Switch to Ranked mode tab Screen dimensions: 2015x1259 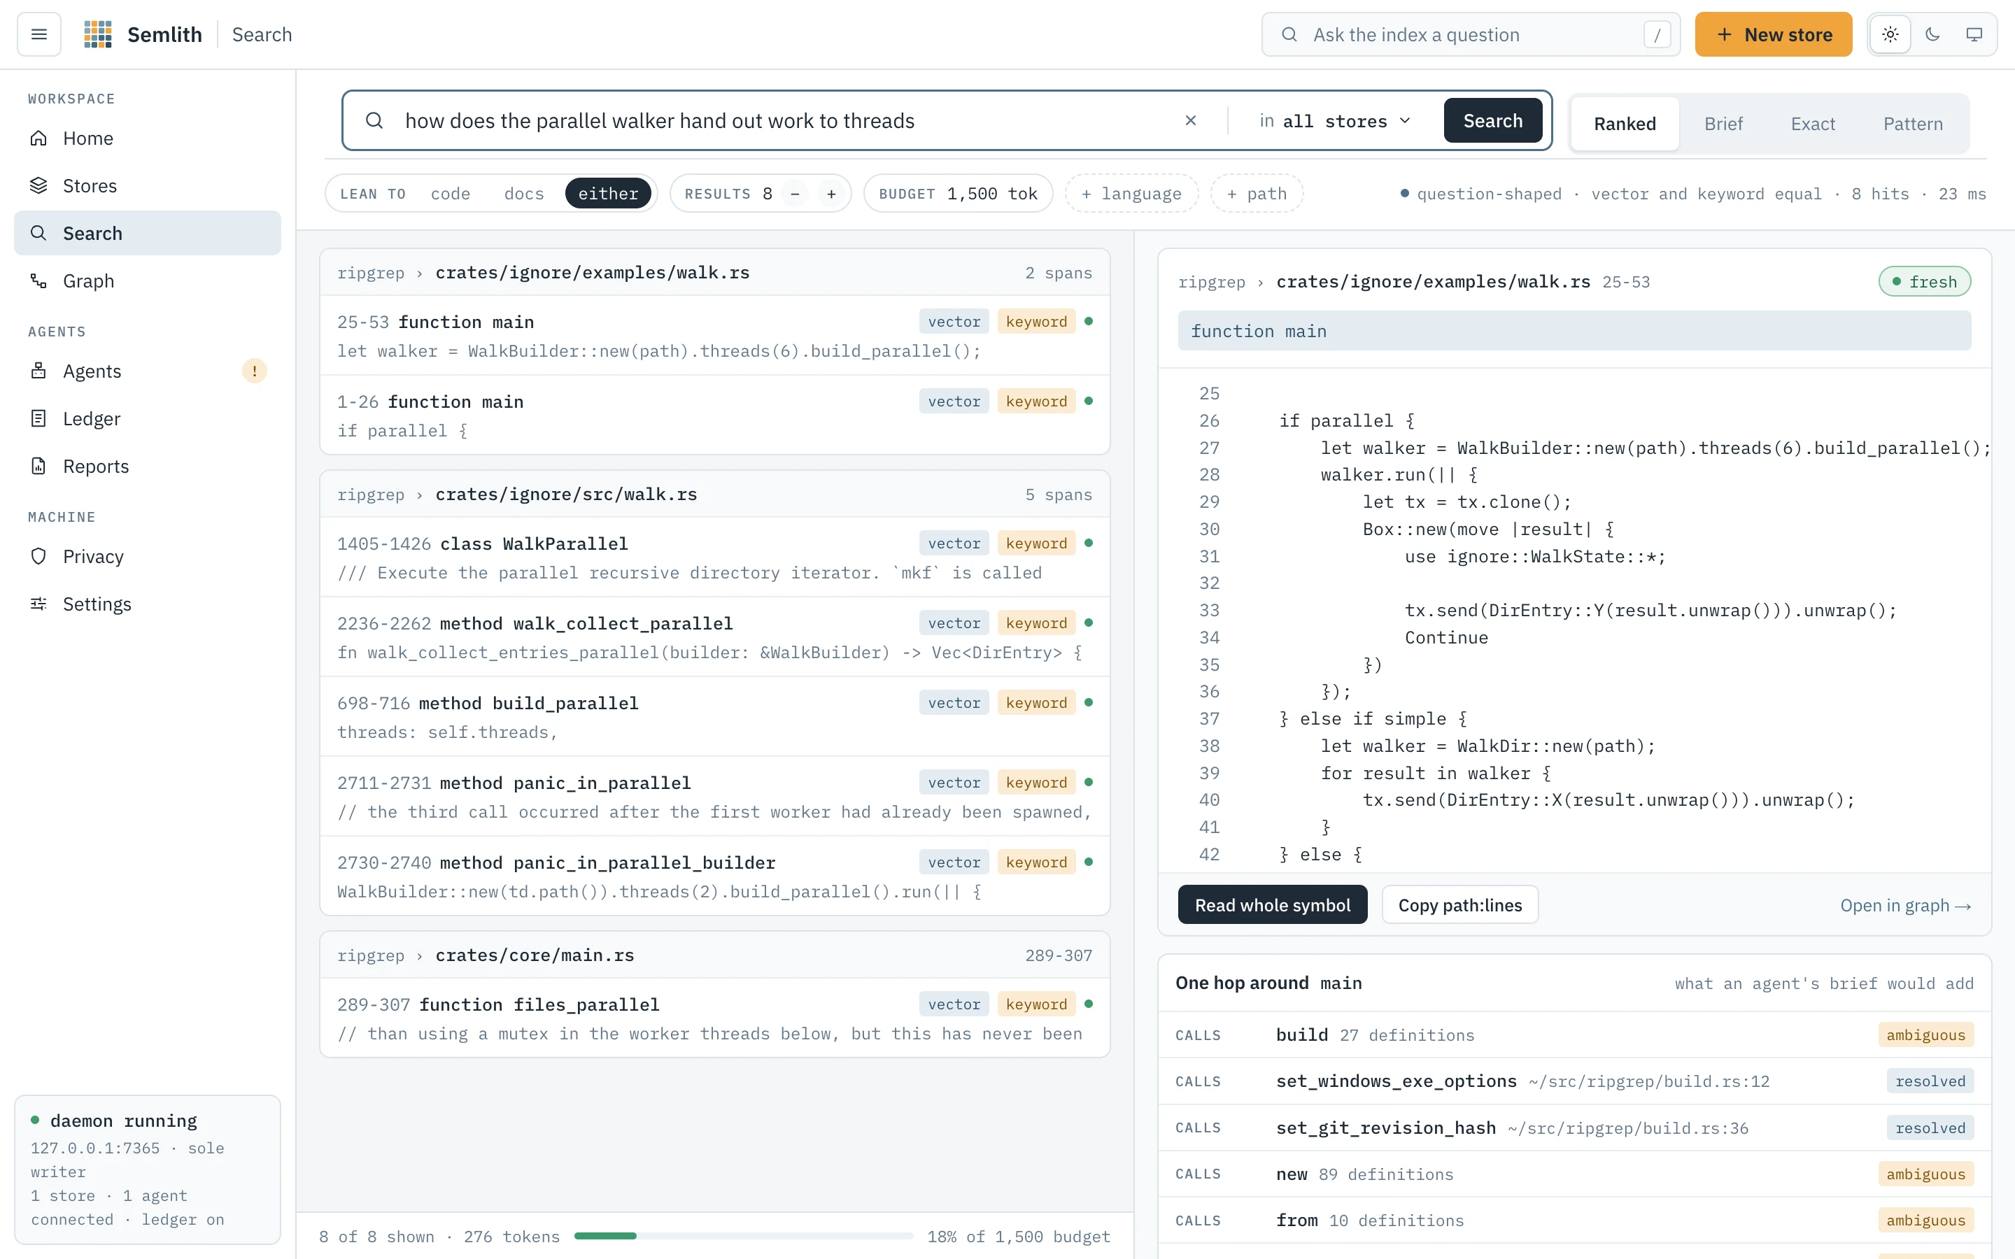(1625, 123)
